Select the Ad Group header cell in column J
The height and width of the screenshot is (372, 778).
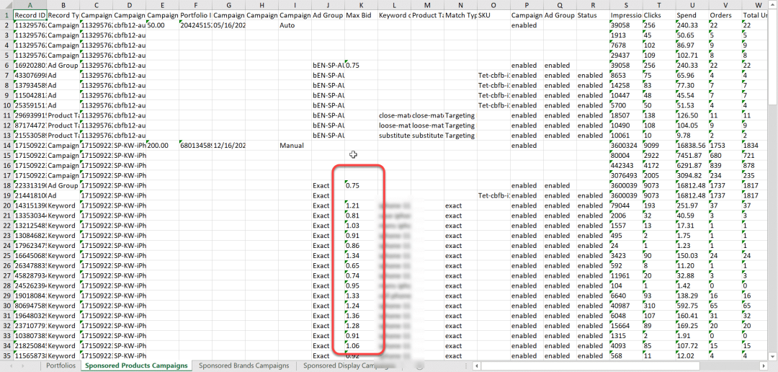point(328,15)
